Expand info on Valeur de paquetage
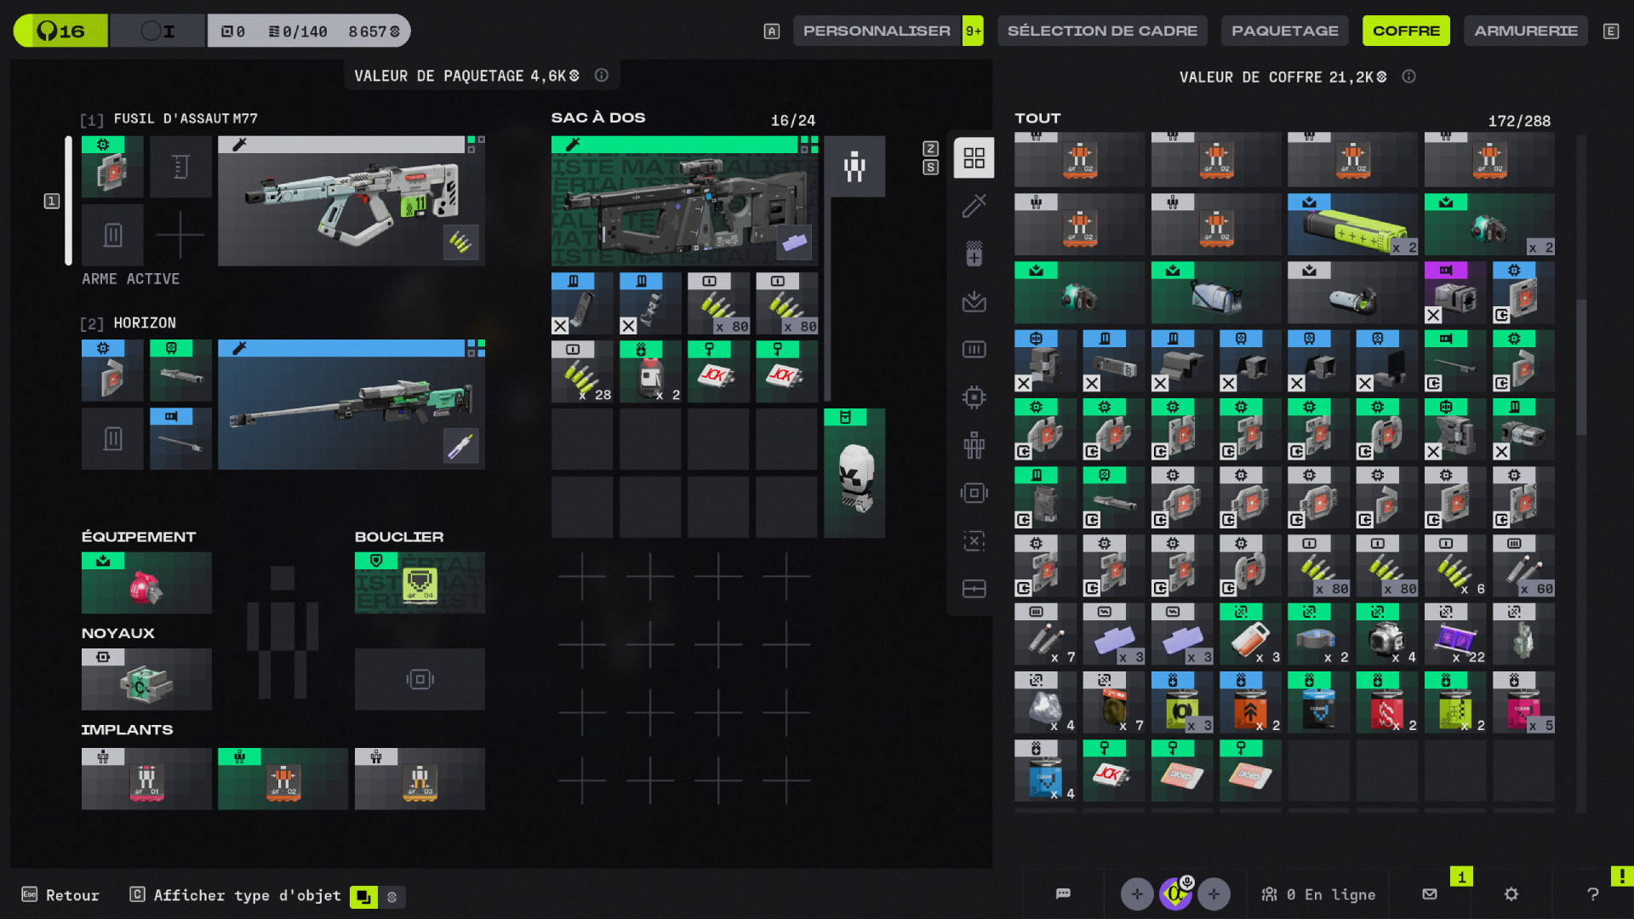 pyautogui.click(x=602, y=76)
